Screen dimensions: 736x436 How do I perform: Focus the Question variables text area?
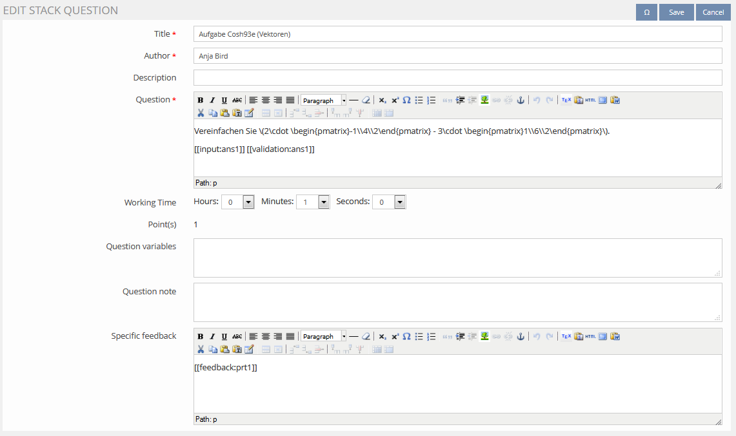click(x=457, y=258)
